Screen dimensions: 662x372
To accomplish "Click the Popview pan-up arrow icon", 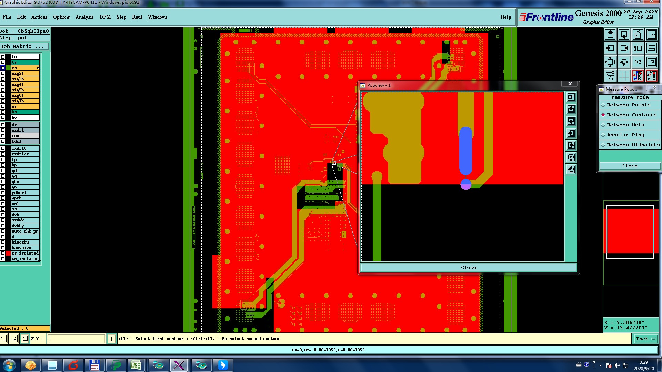I will [571, 109].
